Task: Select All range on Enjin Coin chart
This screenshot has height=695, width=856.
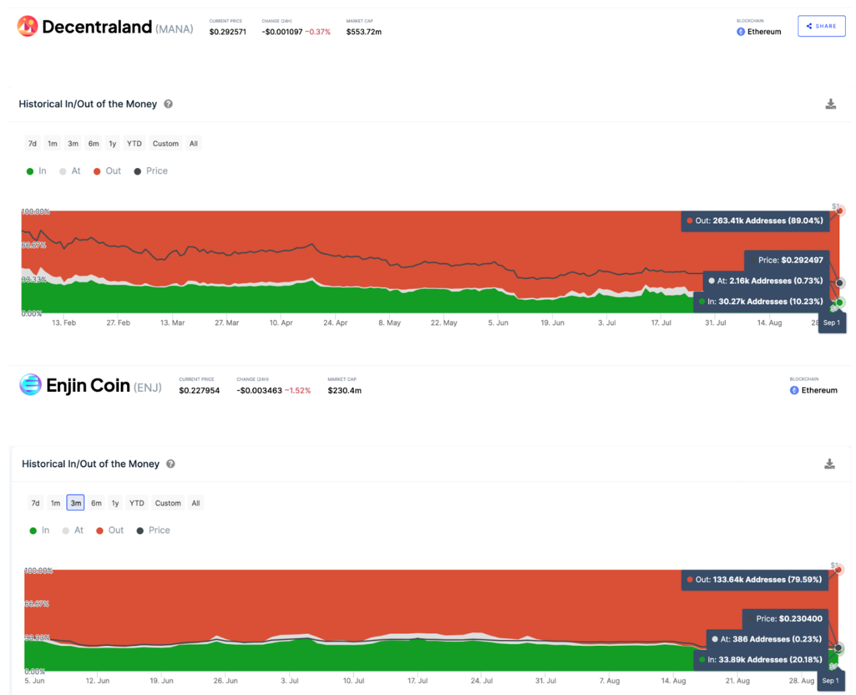Action: 196,503
